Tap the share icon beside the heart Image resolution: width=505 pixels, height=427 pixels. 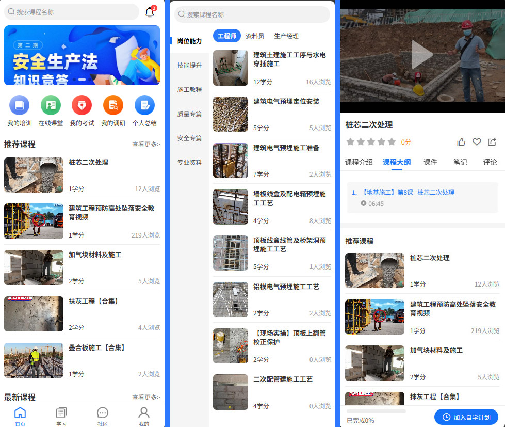[492, 142]
